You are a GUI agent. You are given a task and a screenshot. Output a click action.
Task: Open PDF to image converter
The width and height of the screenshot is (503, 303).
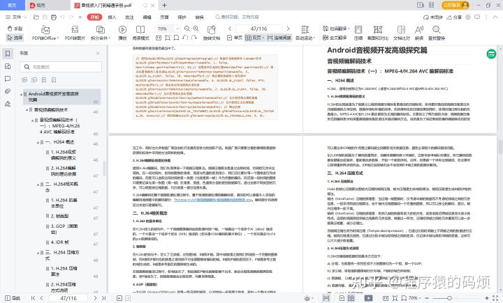75,33
